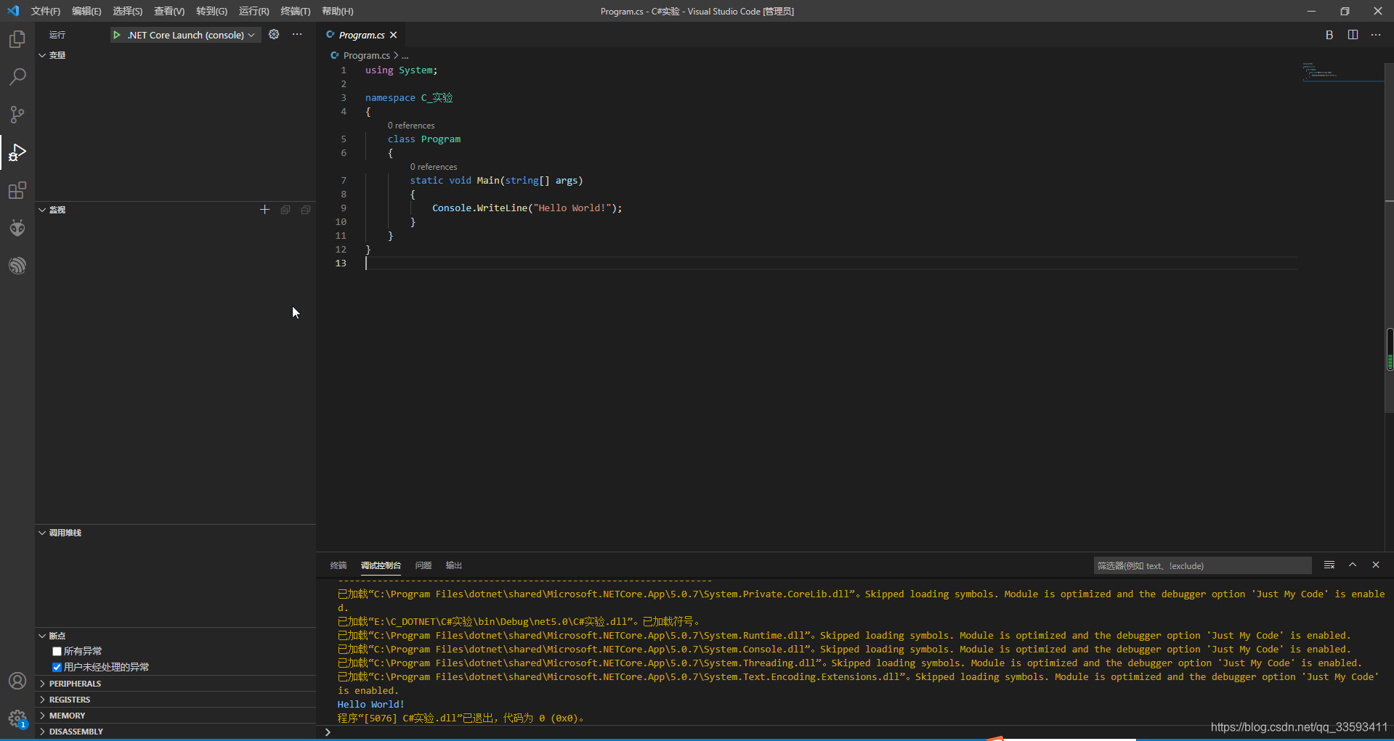Screen dimensions: 1394x741
Task: Open Run panel more actions ellipsis
Action: click(297, 34)
